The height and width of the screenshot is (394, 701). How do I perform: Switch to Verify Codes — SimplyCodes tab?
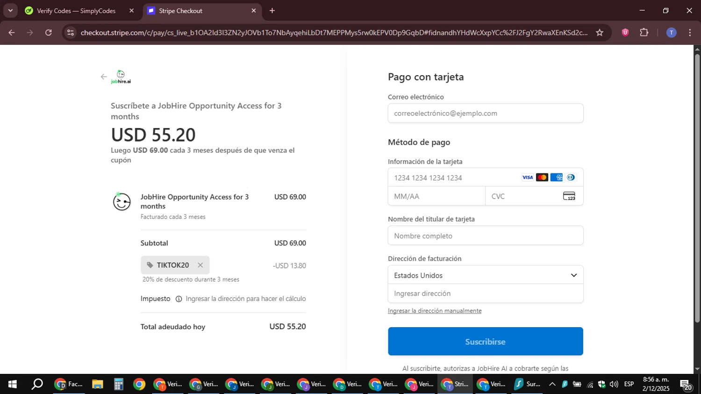tap(76, 11)
